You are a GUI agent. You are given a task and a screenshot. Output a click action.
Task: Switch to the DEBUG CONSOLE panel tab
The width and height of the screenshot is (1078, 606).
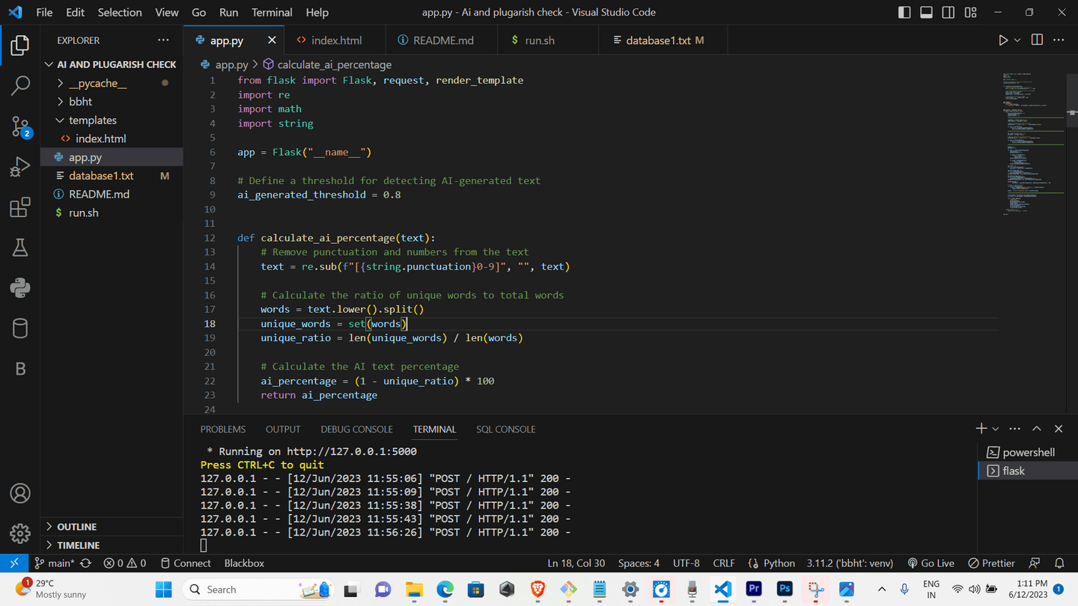point(356,429)
